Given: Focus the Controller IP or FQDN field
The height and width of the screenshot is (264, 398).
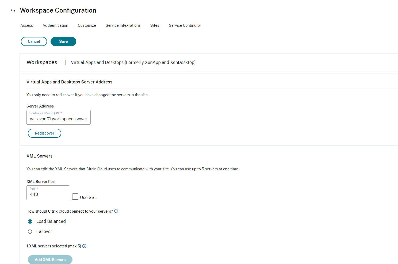Looking at the screenshot, I should [x=59, y=119].
